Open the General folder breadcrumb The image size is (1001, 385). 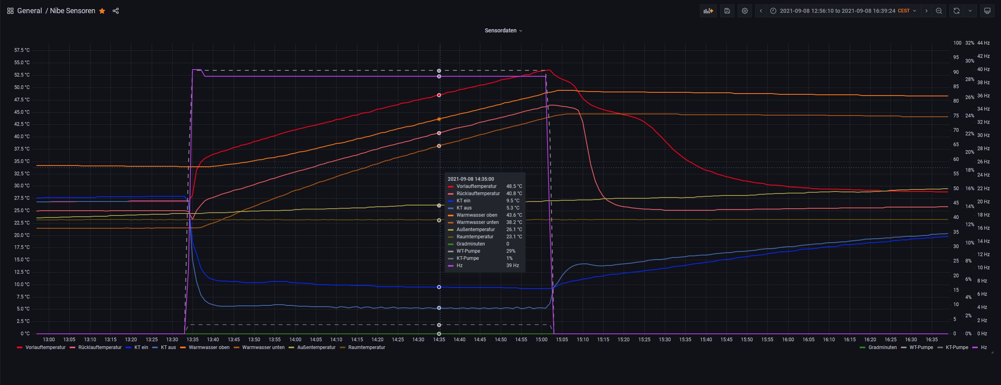coord(29,11)
